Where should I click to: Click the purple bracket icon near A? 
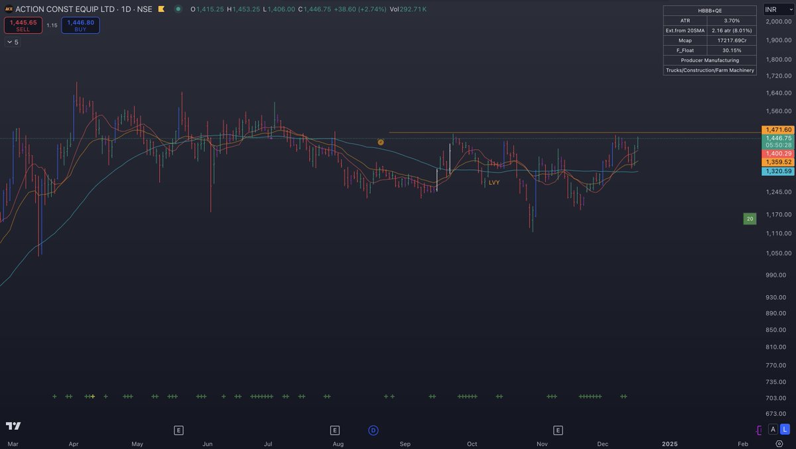pos(759,430)
